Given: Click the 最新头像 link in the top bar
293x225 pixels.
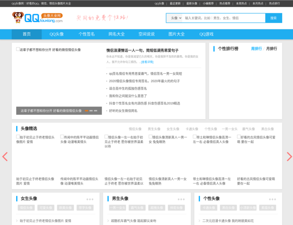Looking at the screenshot, I should [x=192, y=3].
